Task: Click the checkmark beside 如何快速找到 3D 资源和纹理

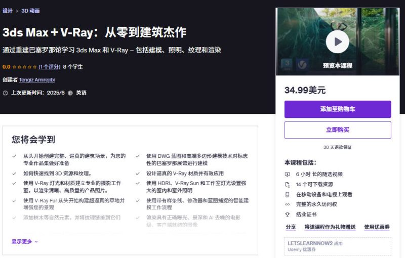Action: (x=14, y=174)
